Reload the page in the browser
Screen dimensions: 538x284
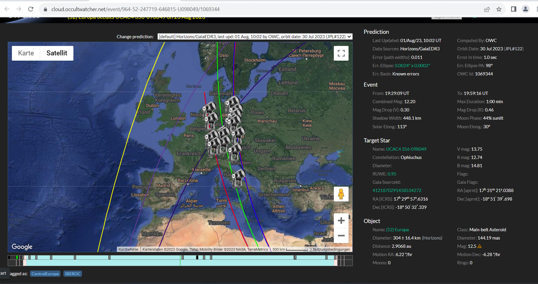pyautogui.click(x=31, y=9)
